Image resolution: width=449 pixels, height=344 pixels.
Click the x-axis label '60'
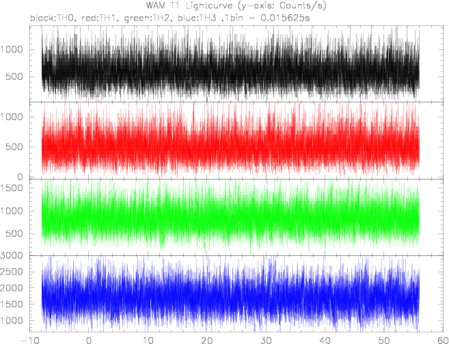click(443, 341)
